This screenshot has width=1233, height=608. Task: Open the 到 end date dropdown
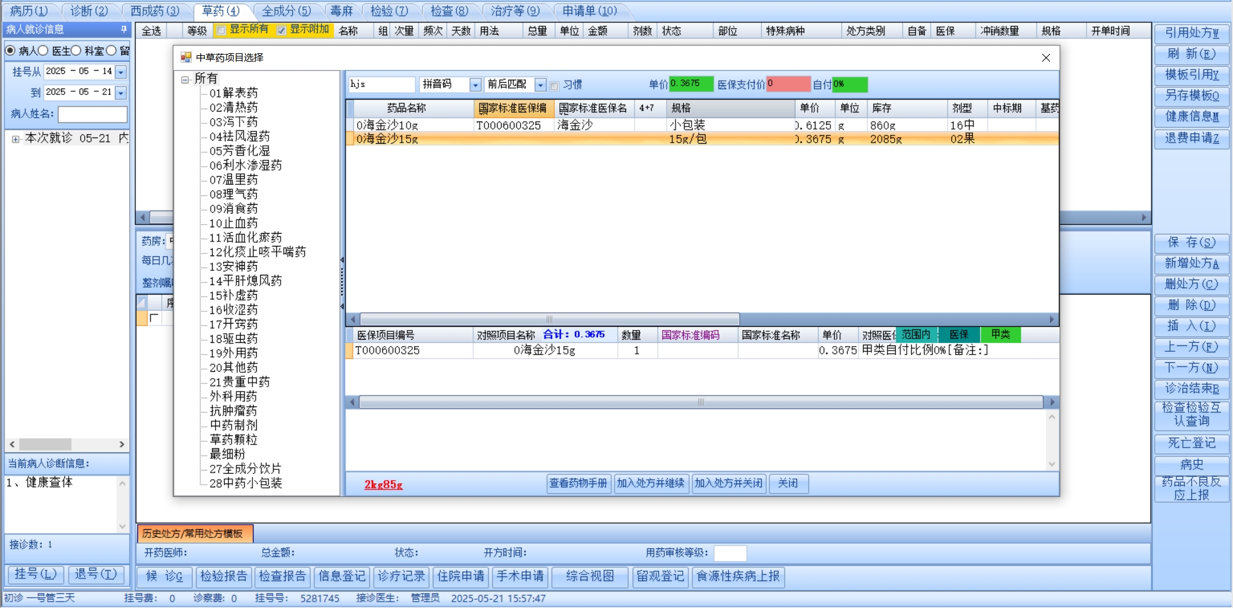(121, 92)
